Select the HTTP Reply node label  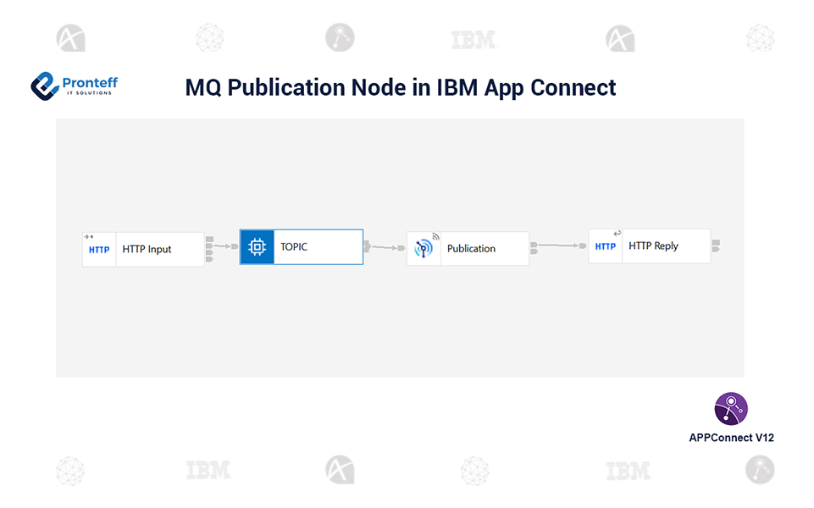653,246
